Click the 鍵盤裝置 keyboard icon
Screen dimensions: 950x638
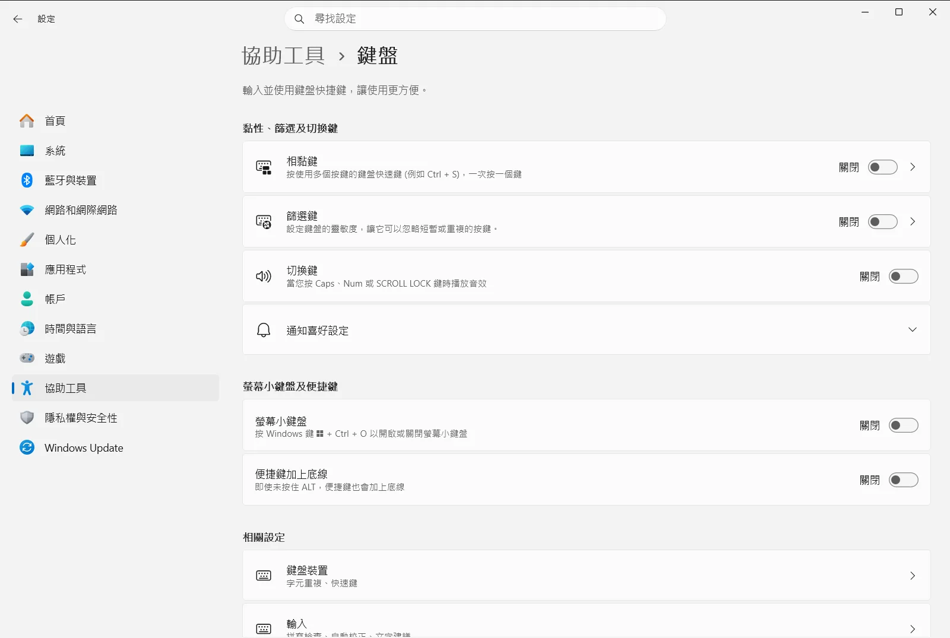[x=264, y=576]
